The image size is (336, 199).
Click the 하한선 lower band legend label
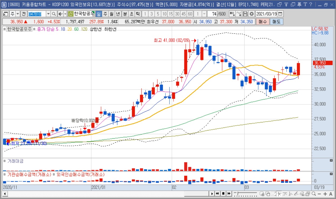click(x=111, y=29)
